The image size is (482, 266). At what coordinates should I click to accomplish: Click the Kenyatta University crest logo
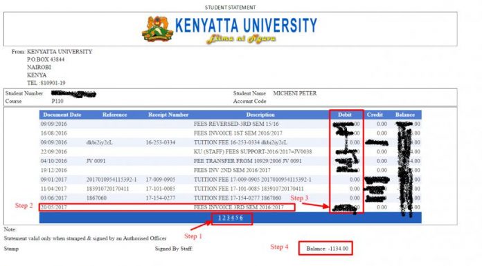coord(157,29)
